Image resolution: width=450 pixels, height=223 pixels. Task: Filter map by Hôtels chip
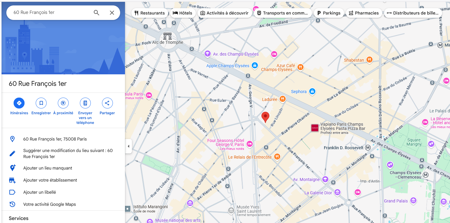182,13
